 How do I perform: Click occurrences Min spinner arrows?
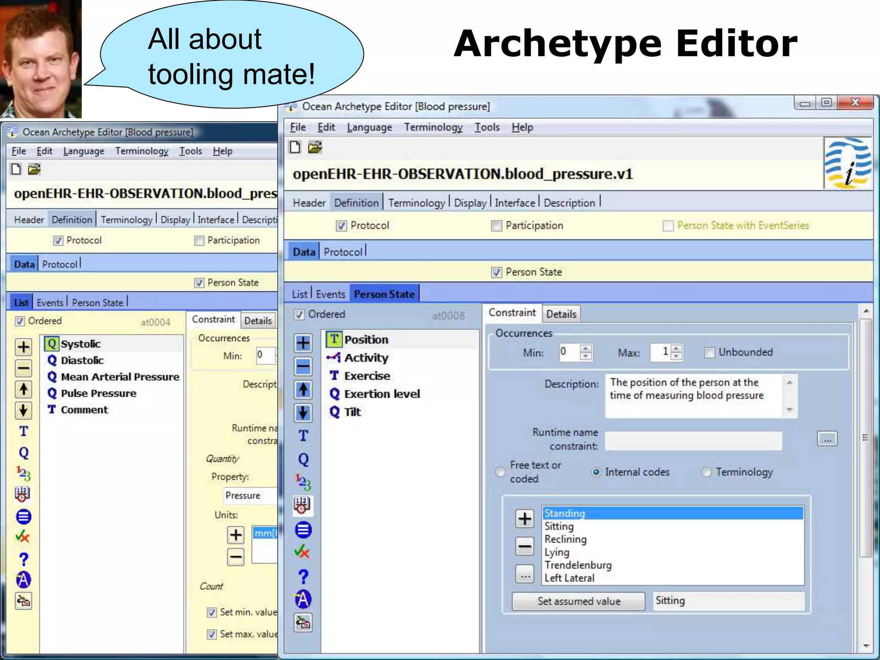tap(586, 352)
